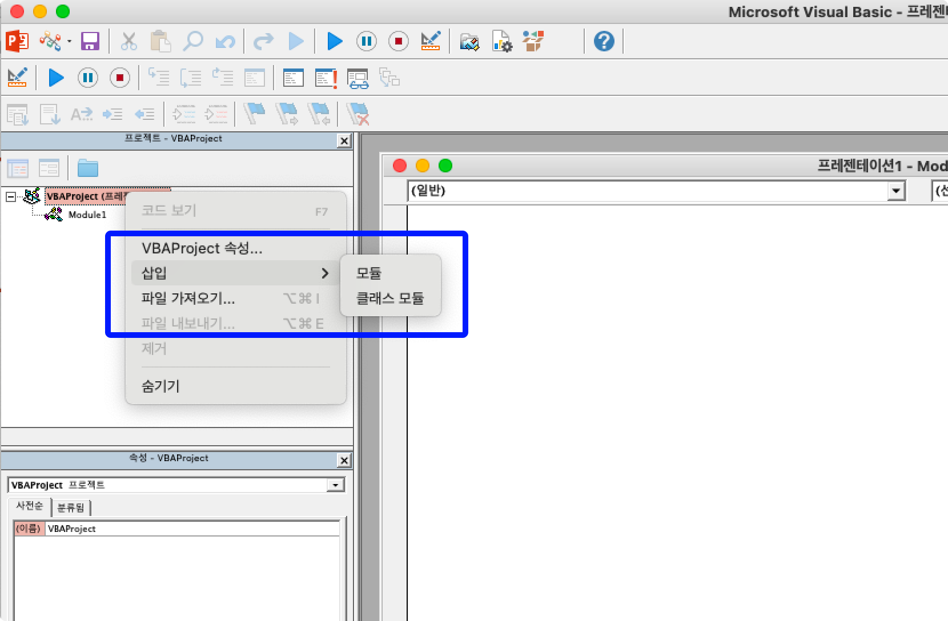Click the Pause button in the Standard toolbar
Image resolution: width=948 pixels, height=621 pixels.
pos(367,41)
